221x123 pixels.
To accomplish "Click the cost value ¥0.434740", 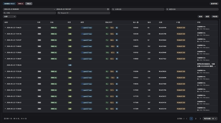I will coord(162,28).
